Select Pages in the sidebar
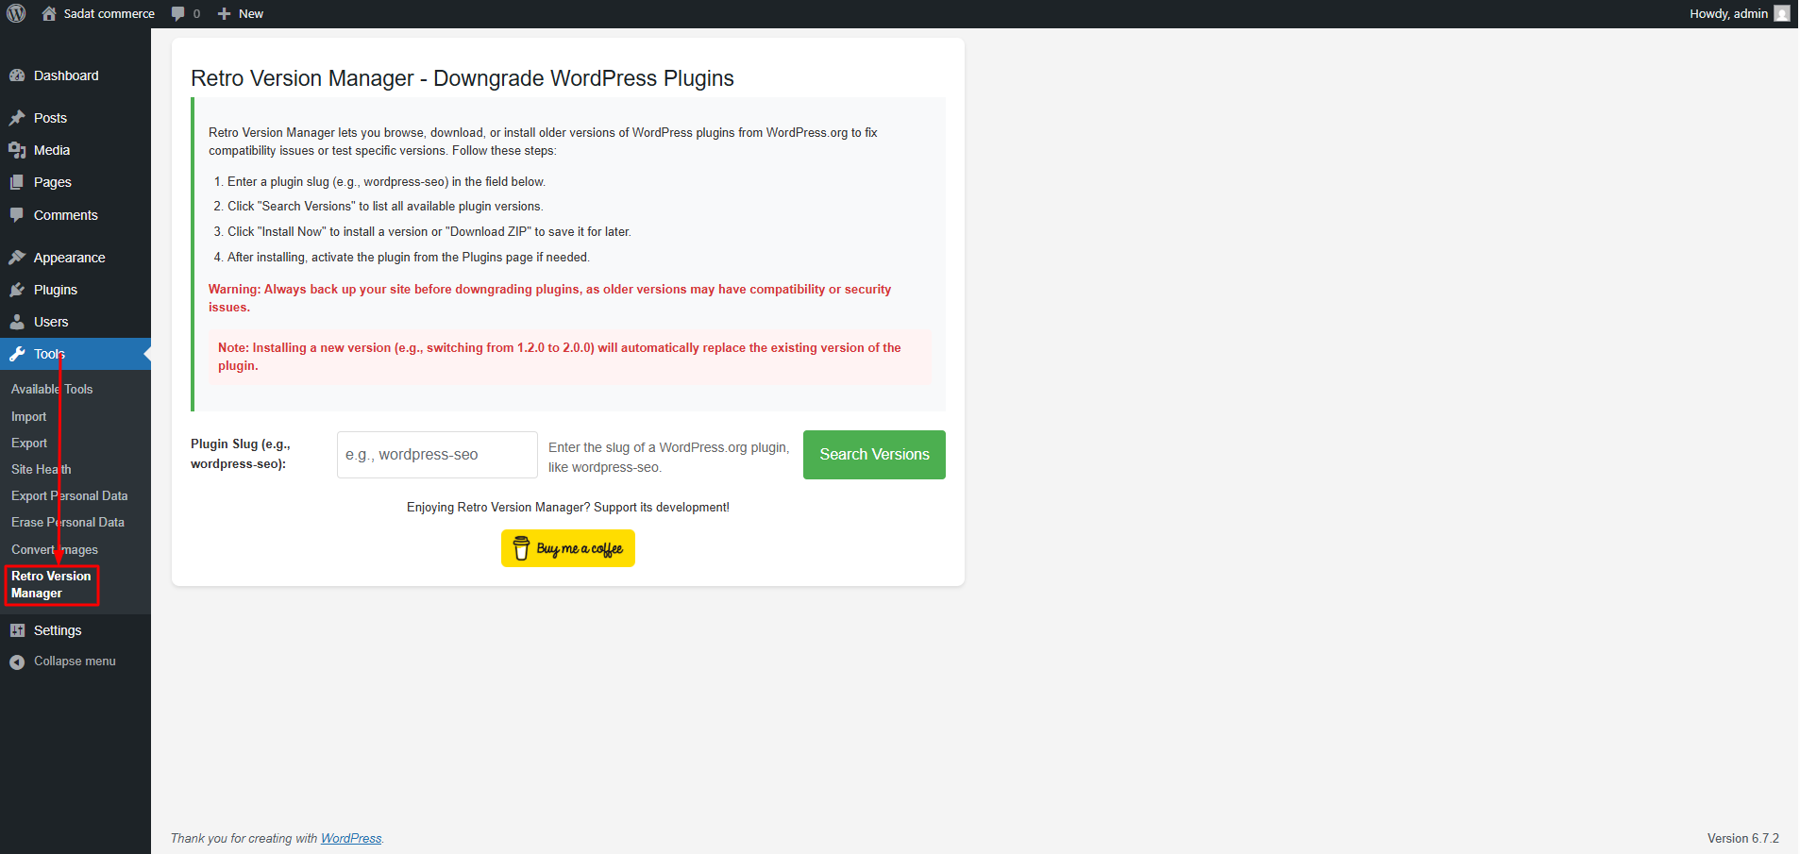Image resolution: width=1800 pixels, height=854 pixels. point(76,182)
